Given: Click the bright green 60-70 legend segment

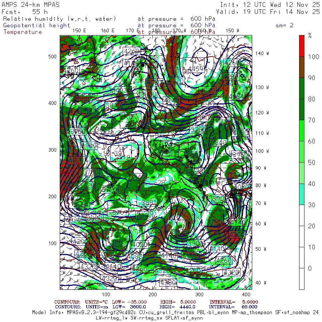Looking at the screenshot, I should pyautogui.click(x=302, y=131).
